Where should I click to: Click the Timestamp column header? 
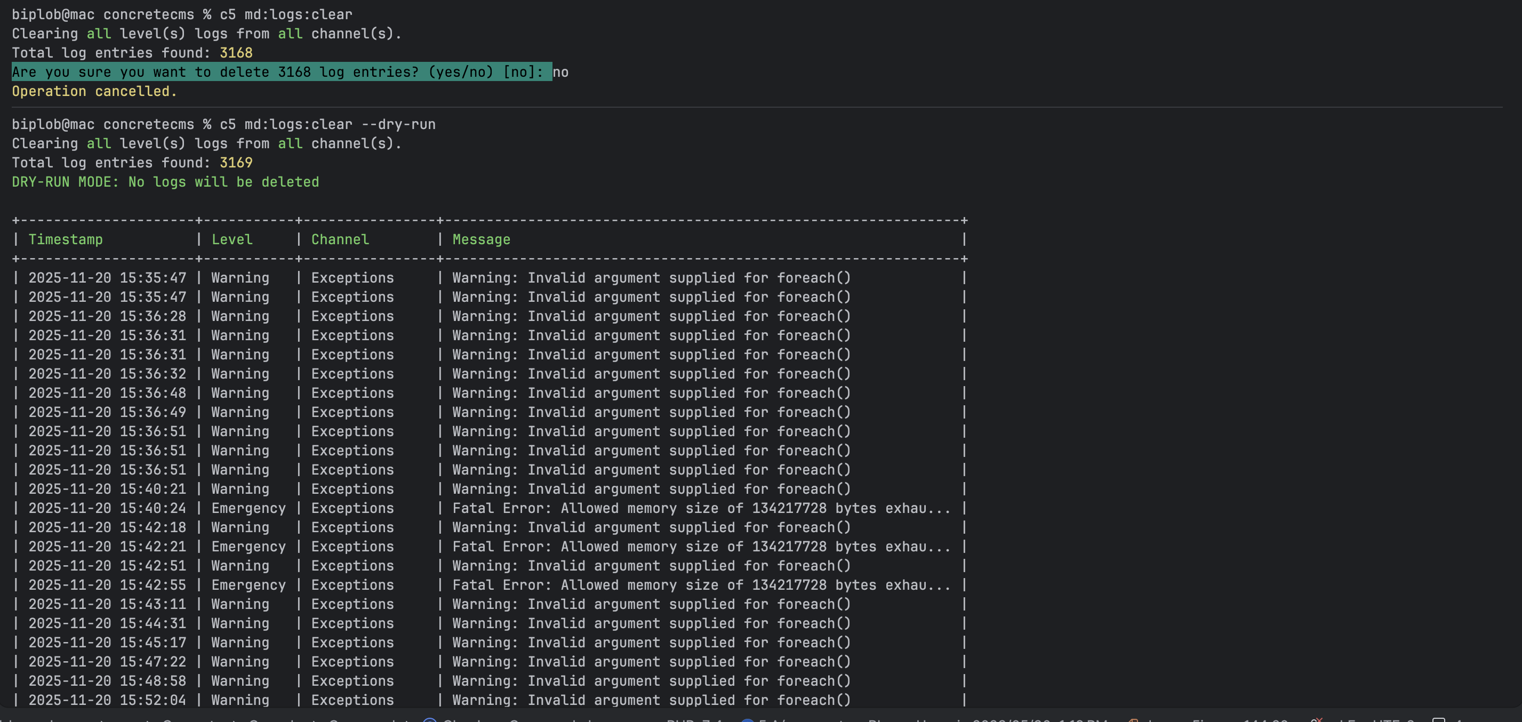(x=66, y=239)
